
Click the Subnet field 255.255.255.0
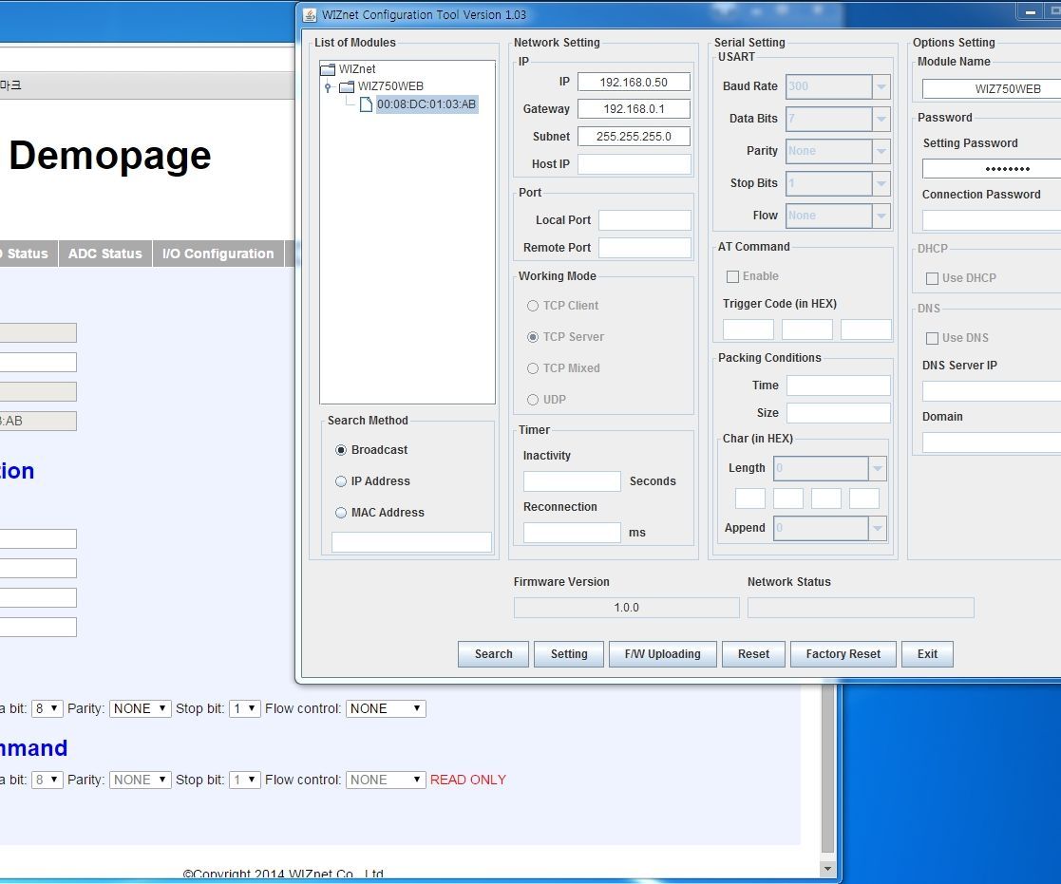point(634,137)
